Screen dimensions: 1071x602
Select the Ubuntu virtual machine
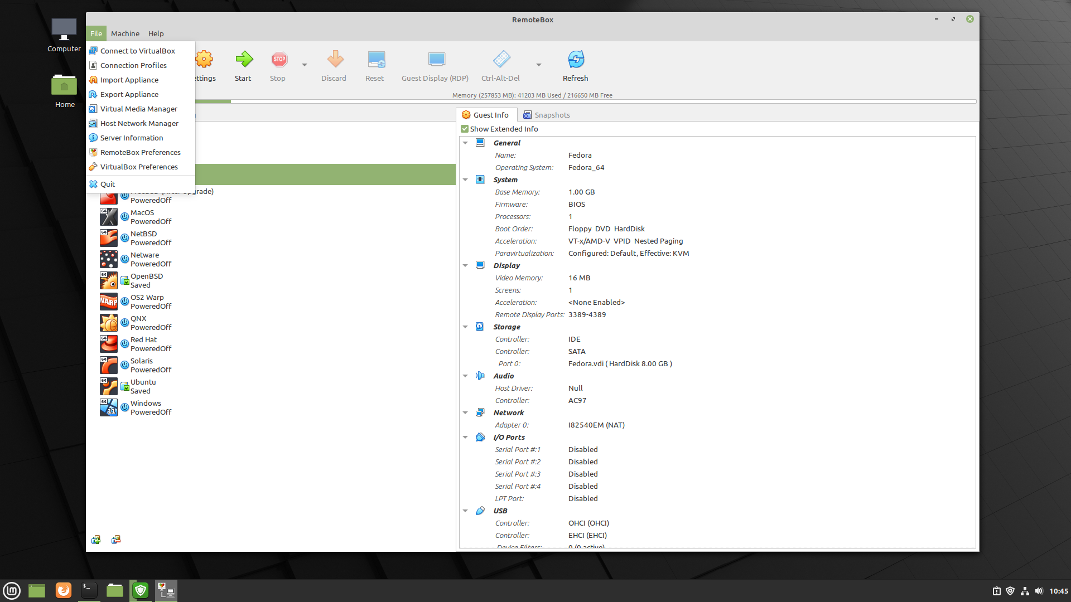(x=142, y=386)
